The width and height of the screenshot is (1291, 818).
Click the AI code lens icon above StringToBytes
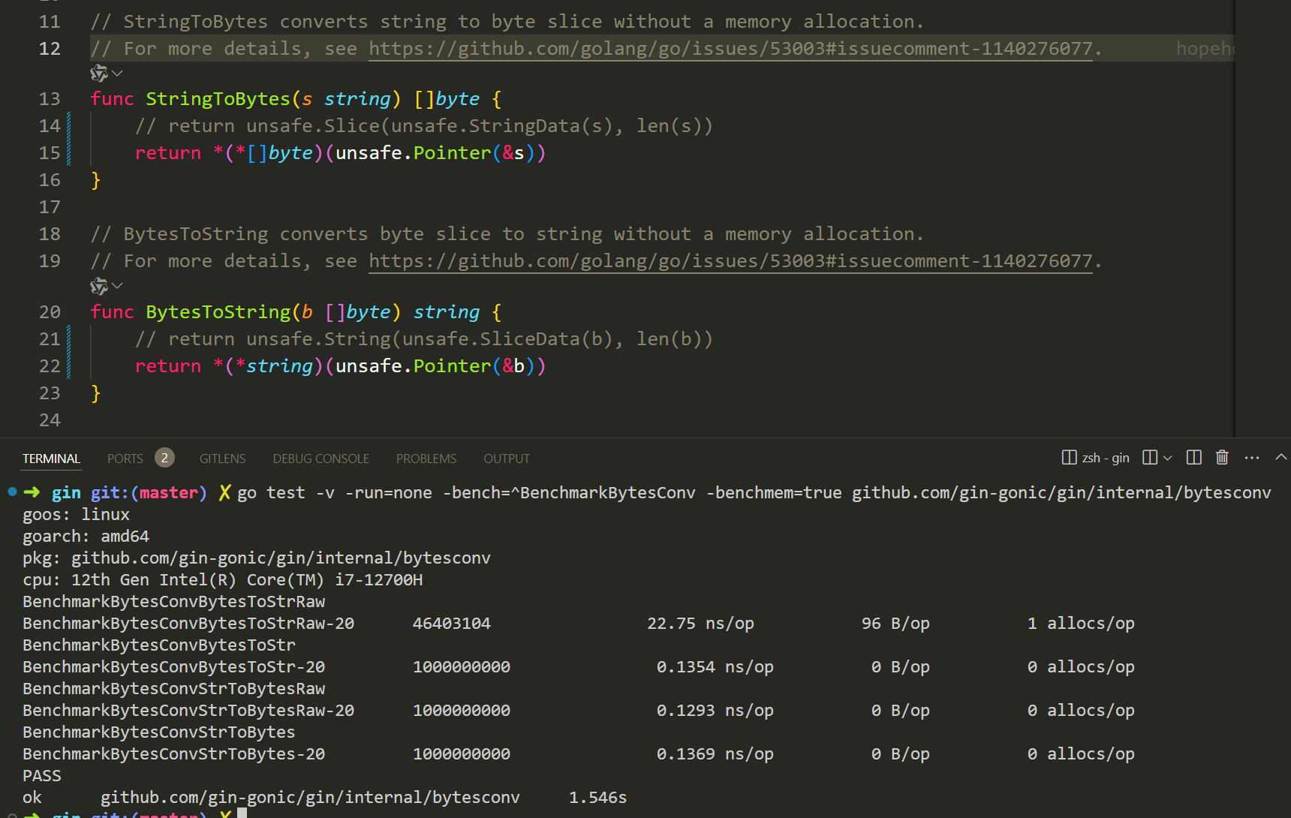click(99, 74)
